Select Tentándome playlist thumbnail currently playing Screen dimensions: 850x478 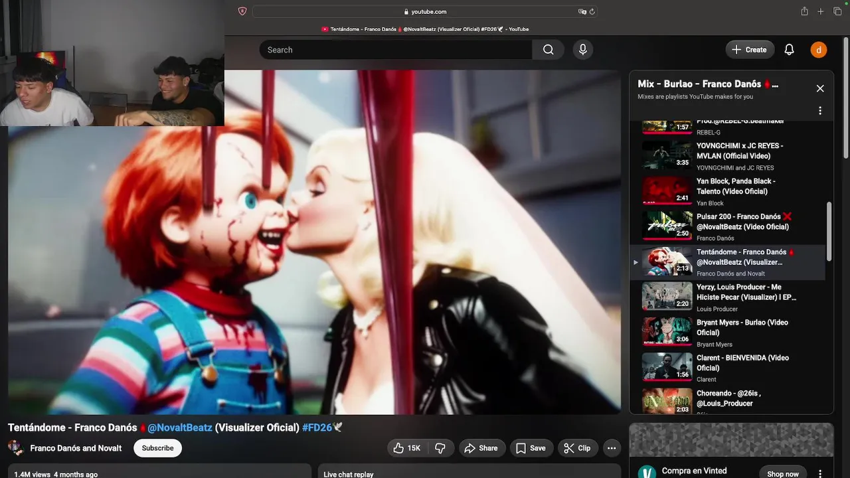pyautogui.click(x=667, y=261)
